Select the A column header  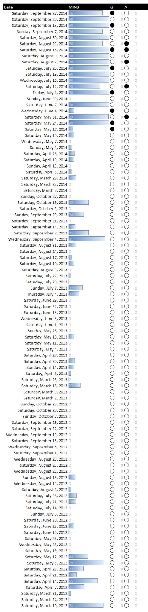coord(126,7)
